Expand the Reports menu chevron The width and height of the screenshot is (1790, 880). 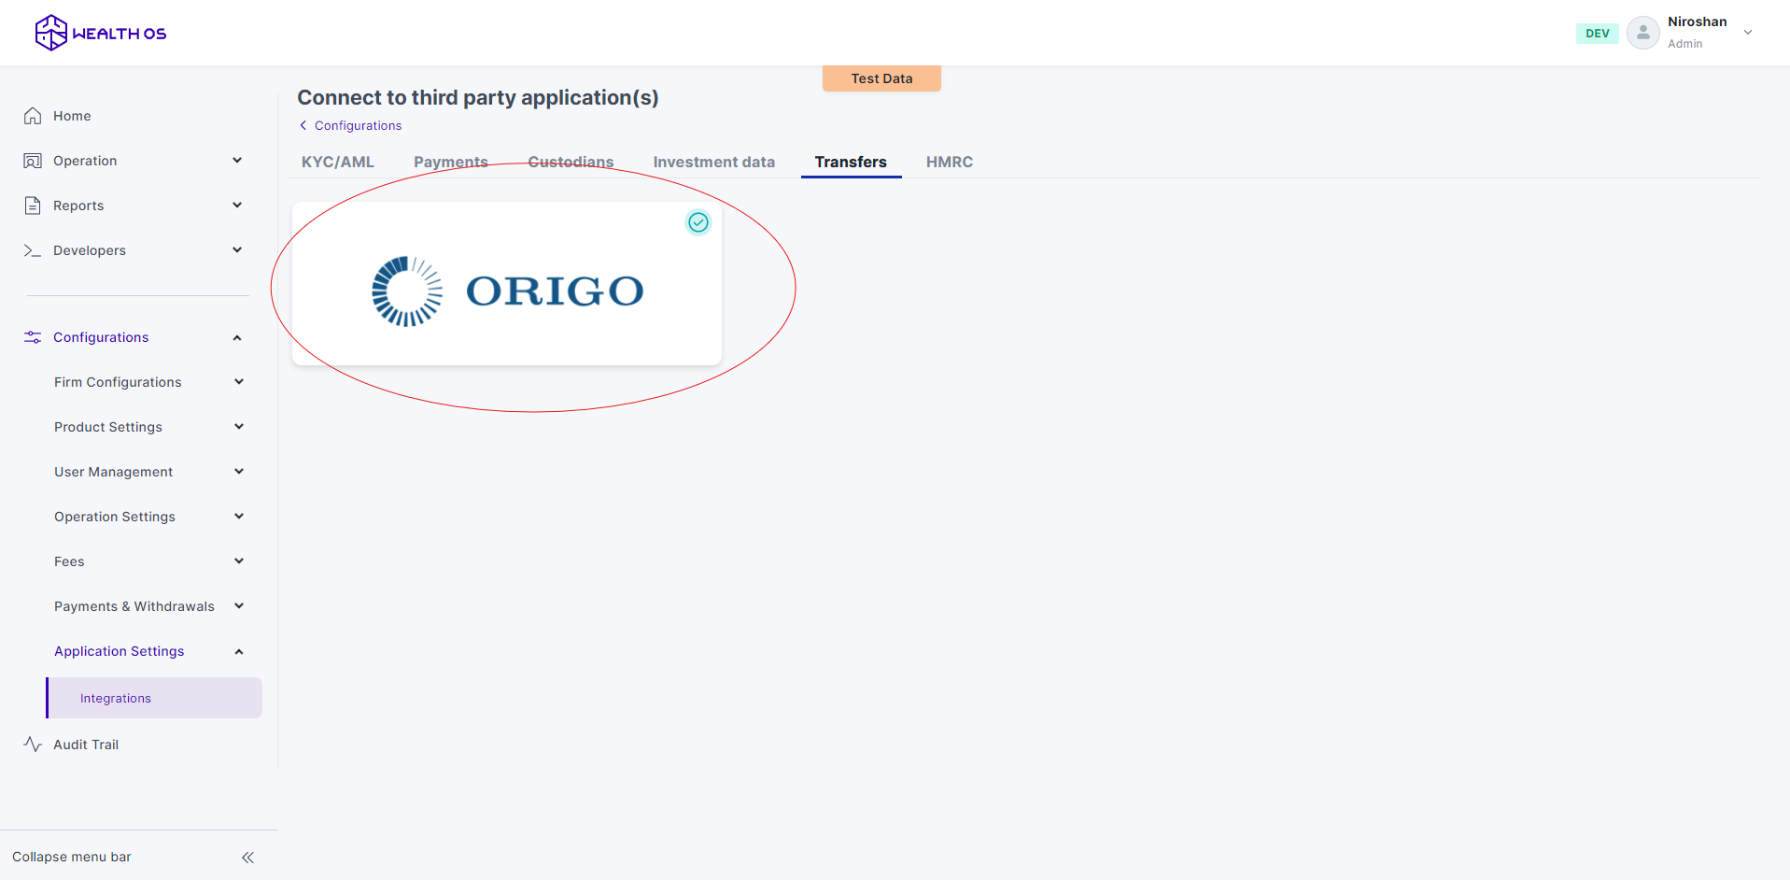[x=237, y=206]
